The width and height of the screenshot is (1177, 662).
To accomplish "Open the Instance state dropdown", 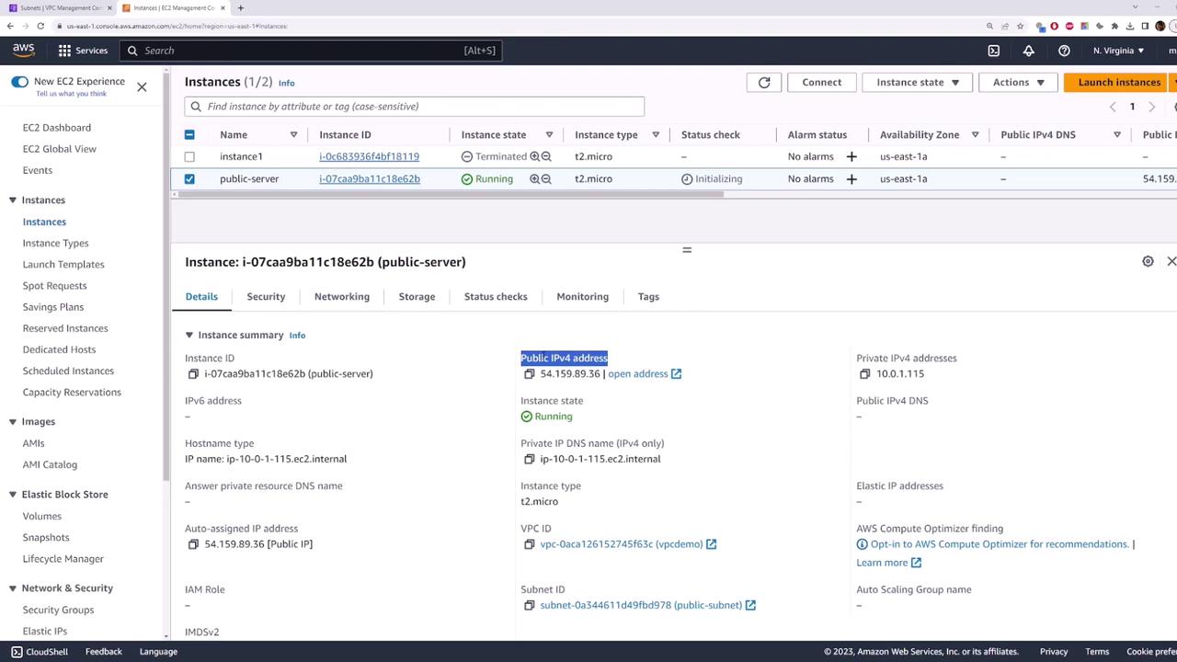I will (x=917, y=82).
